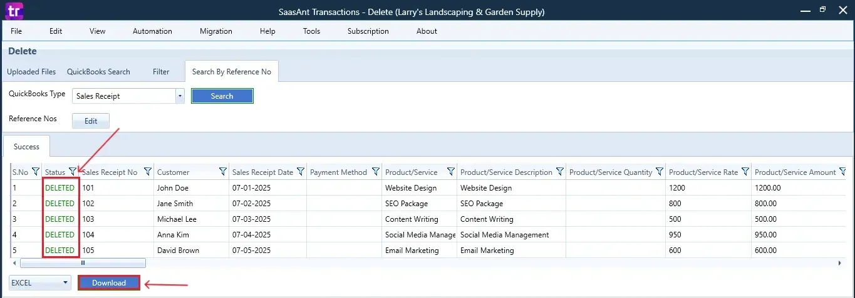Select the Success results tab
Viewport: 855px width, 298px height.
pos(27,147)
